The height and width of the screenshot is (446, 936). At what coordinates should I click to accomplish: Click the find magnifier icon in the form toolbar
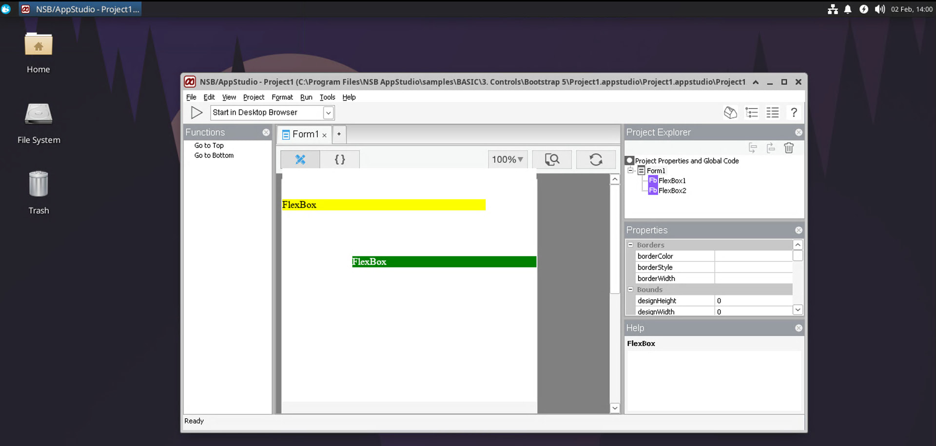point(552,160)
